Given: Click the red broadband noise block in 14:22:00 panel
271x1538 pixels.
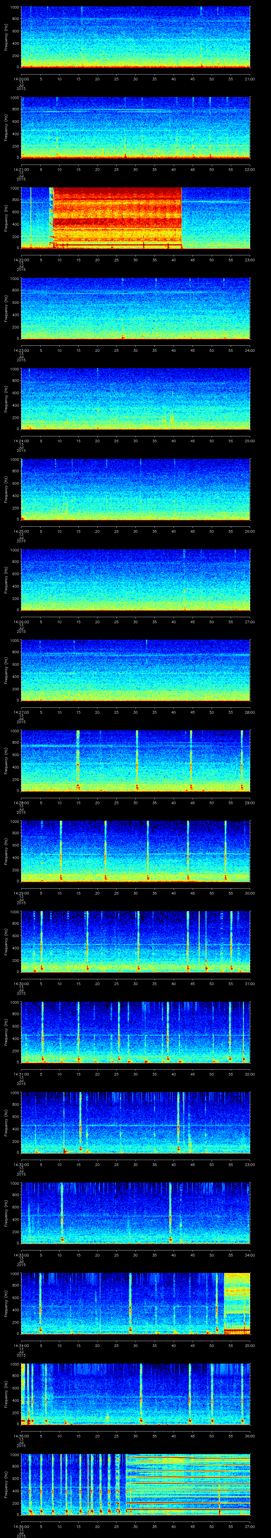Looking at the screenshot, I should pyautogui.click(x=117, y=218).
